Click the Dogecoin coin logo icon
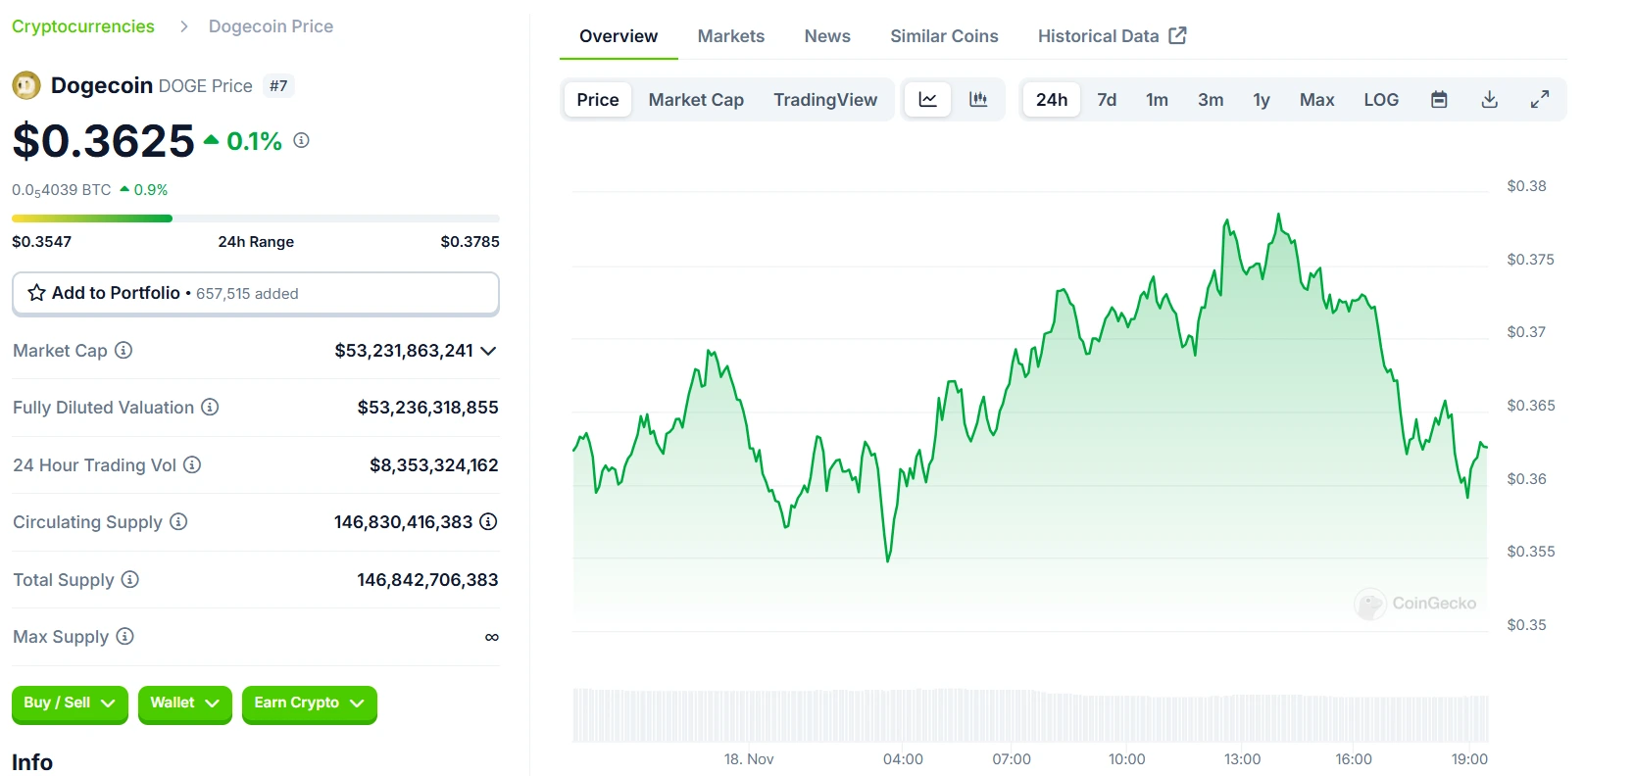The width and height of the screenshot is (1634, 776). tap(26, 86)
